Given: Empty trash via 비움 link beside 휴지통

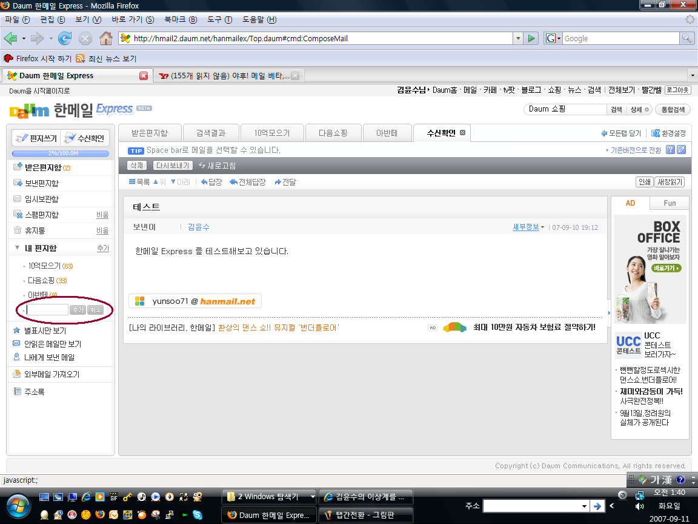Looking at the screenshot, I should coord(102,230).
